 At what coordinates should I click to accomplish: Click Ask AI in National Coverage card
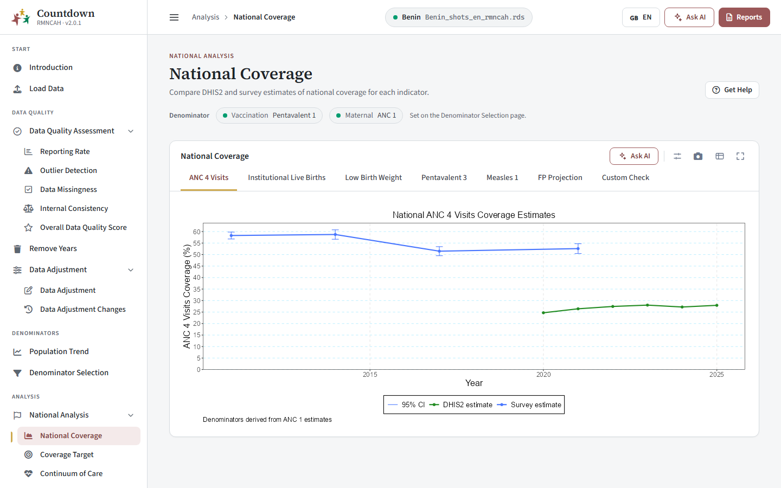point(634,156)
